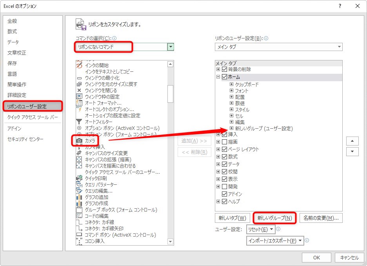Screen dimensions: 367x266
Task: Open the 詳細設定 options category
Action: [17, 95]
